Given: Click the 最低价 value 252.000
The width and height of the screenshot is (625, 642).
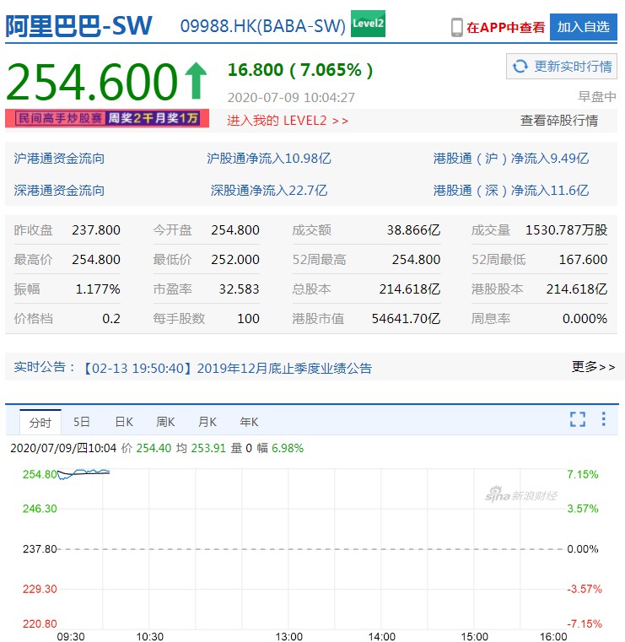Looking at the screenshot, I should 235,260.
